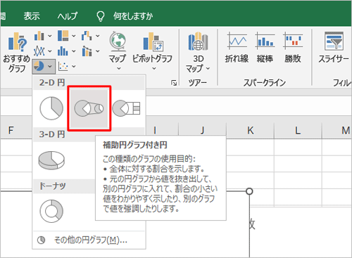Screen dimensions: 352x258
Task: Expand the 3Dマップ dropdown chevron
Action: click(x=208, y=68)
